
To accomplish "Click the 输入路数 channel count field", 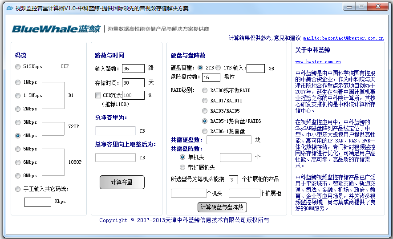I will 134,69.
